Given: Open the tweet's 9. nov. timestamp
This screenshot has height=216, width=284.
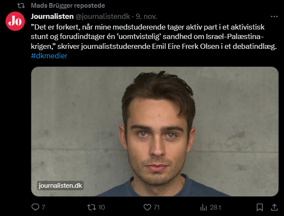Looking at the screenshot, I should pyautogui.click(x=148, y=16).
